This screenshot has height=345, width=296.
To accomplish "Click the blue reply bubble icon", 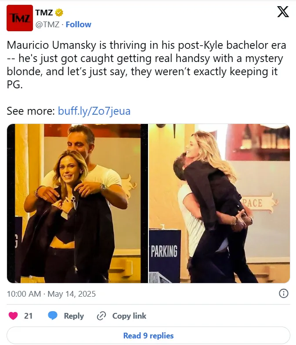I will pos(53,316).
